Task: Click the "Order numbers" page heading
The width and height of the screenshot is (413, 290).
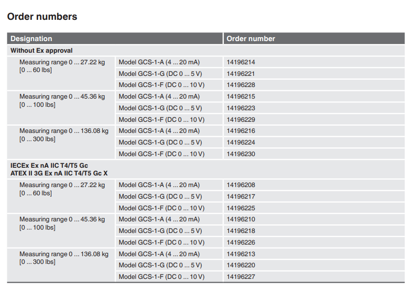Action: click(x=42, y=17)
